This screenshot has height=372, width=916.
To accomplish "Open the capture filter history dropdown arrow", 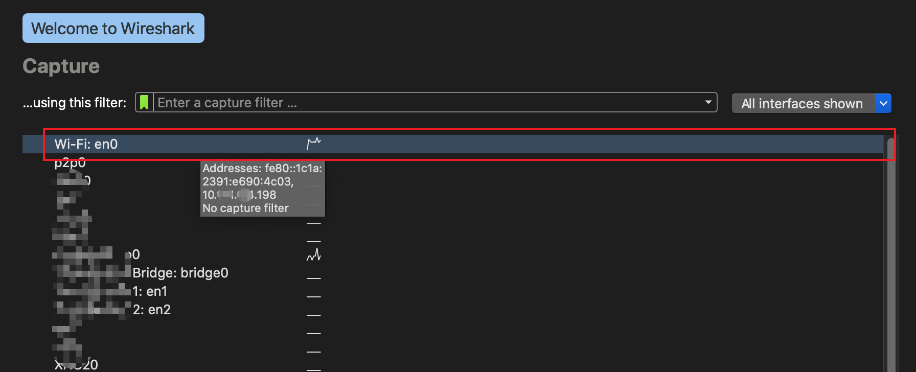I will point(708,102).
